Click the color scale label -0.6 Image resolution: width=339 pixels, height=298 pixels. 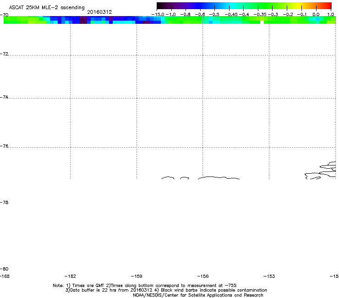(200, 15)
